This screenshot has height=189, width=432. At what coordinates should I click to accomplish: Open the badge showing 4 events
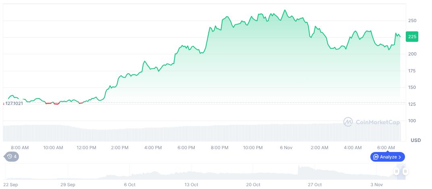point(12,156)
